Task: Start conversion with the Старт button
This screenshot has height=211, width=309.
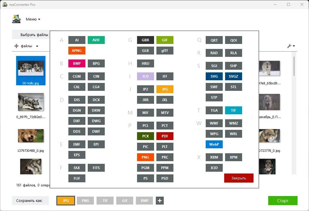Action: [283, 200]
